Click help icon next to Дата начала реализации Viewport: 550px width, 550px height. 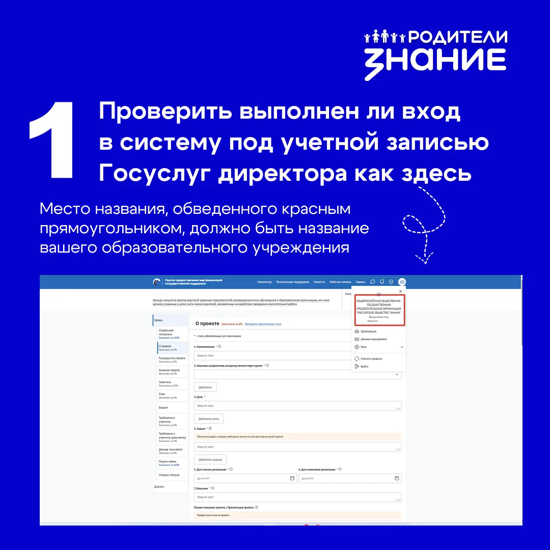[x=231, y=470]
